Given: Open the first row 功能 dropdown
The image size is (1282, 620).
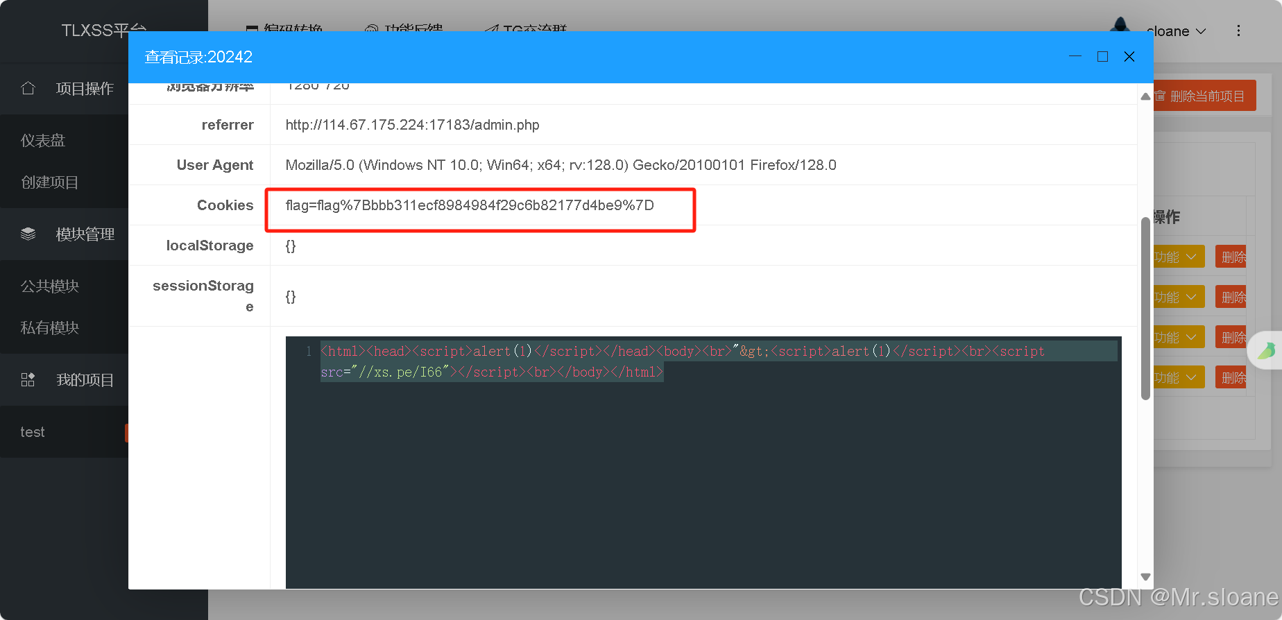Looking at the screenshot, I should click(x=1179, y=257).
